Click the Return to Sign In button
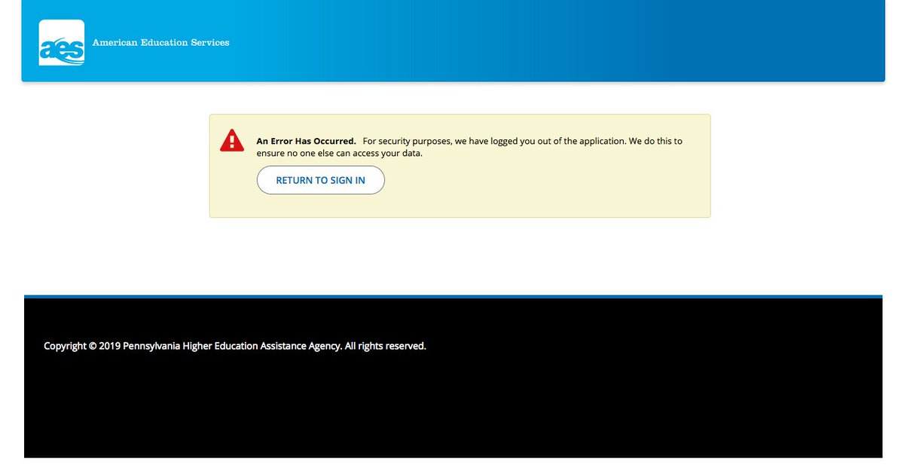This screenshot has height=474, width=904. [321, 180]
